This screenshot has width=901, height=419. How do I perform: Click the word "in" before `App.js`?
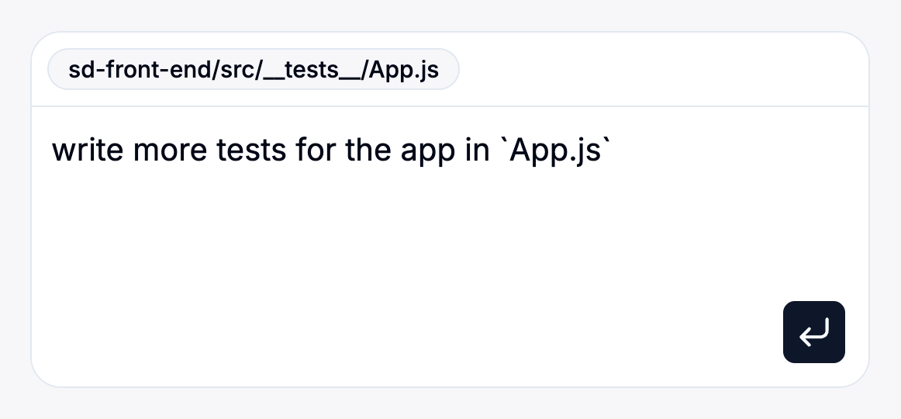(x=477, y=151)
